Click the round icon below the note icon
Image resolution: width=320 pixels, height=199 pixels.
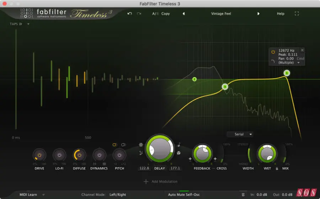click(x=178, y=153)
